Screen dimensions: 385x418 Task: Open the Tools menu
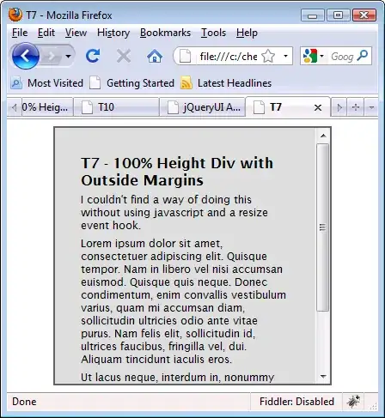point(213,33)
